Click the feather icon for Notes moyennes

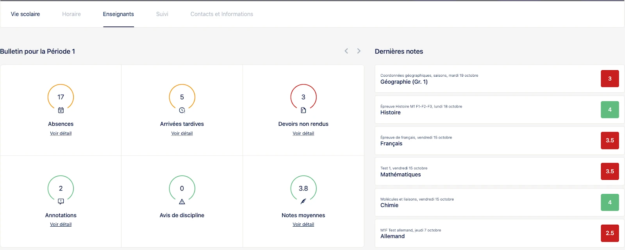tap(304, 201)
